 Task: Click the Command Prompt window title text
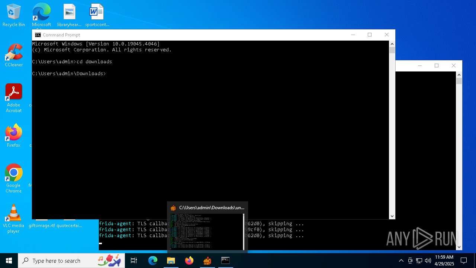61,35
